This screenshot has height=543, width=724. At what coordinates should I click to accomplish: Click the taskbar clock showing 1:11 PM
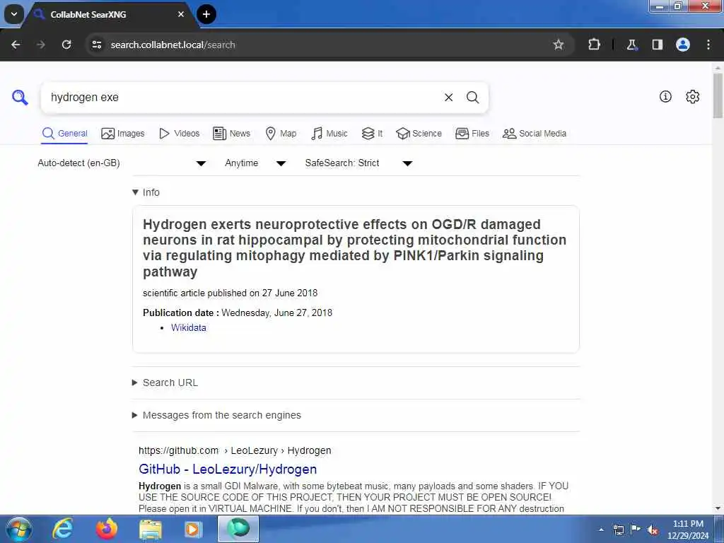[x=688, y=530]
